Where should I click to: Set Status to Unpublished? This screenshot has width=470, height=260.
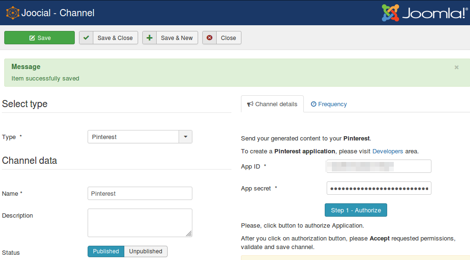pos(146,251)
